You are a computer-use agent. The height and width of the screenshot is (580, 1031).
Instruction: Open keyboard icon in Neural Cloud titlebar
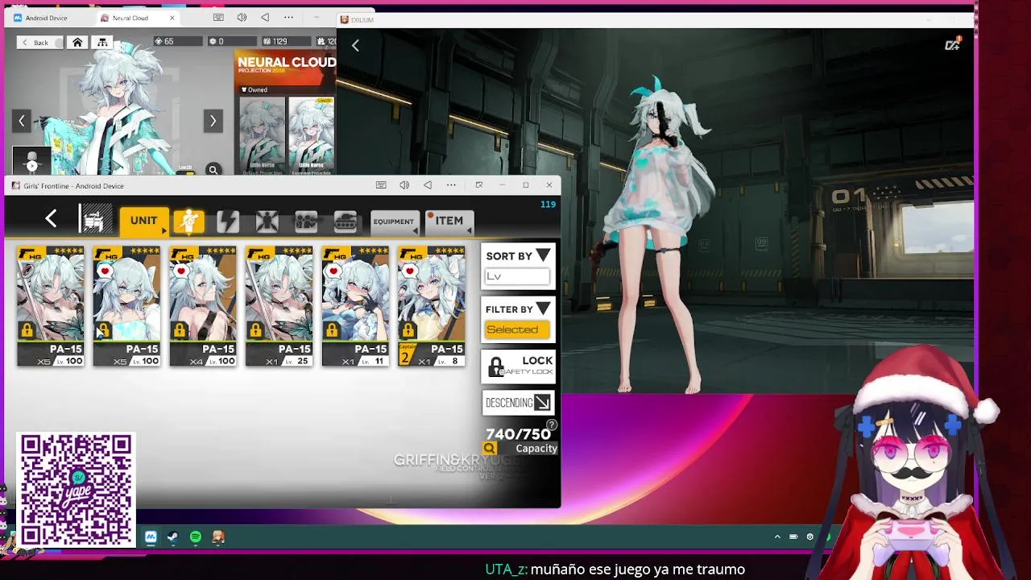[218, 17]
